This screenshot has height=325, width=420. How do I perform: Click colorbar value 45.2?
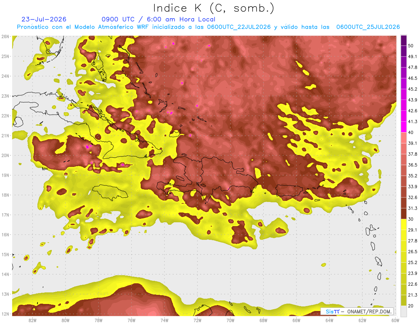pos(413,89)
